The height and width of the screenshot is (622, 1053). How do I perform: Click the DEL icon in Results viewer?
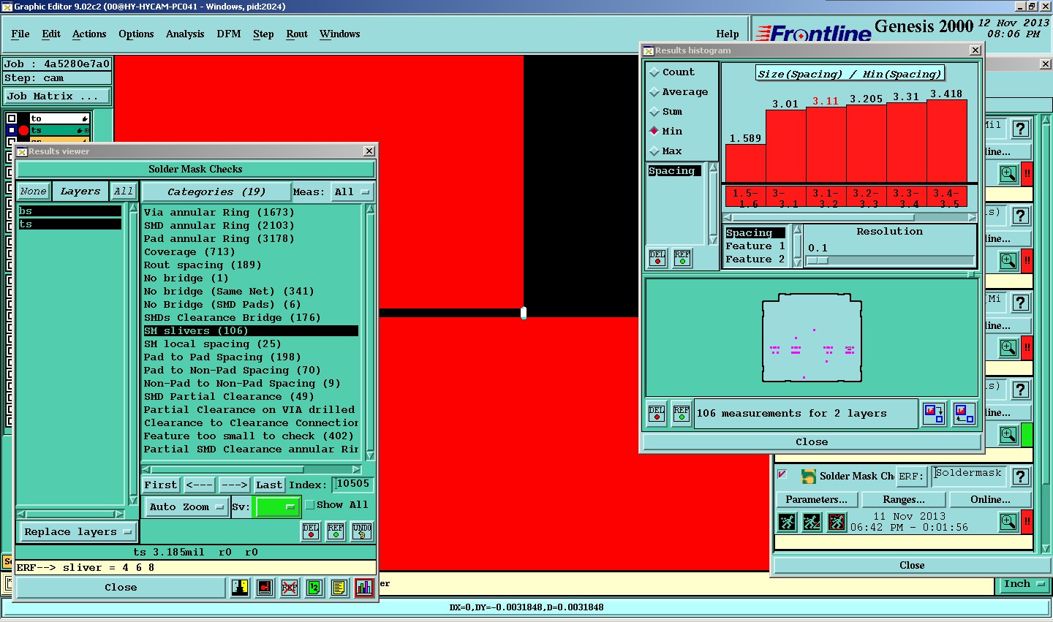(311, 531)
